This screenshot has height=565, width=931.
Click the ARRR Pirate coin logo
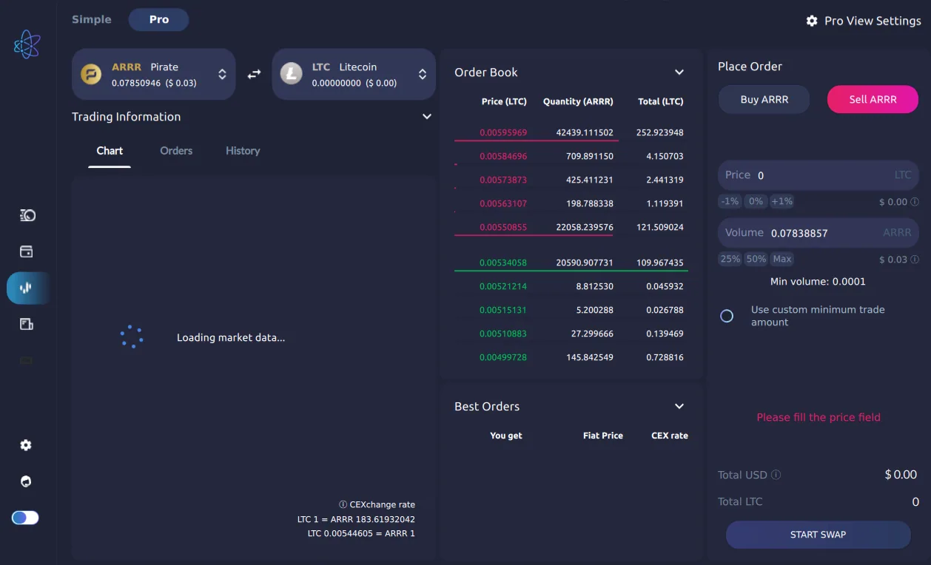(x=91, y=74)
